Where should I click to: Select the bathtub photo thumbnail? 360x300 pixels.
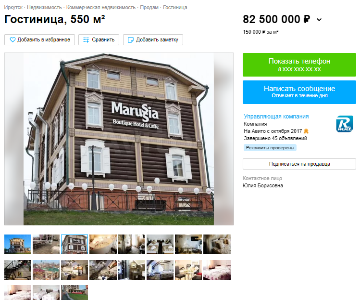pos(103,244)
